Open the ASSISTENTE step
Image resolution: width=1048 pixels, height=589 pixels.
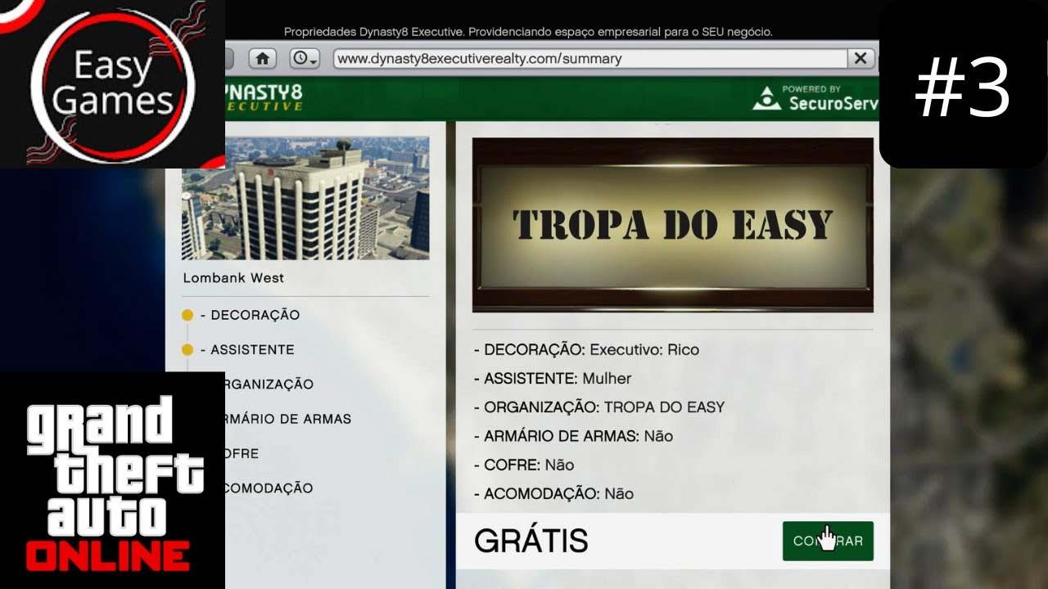click(247, 349)
